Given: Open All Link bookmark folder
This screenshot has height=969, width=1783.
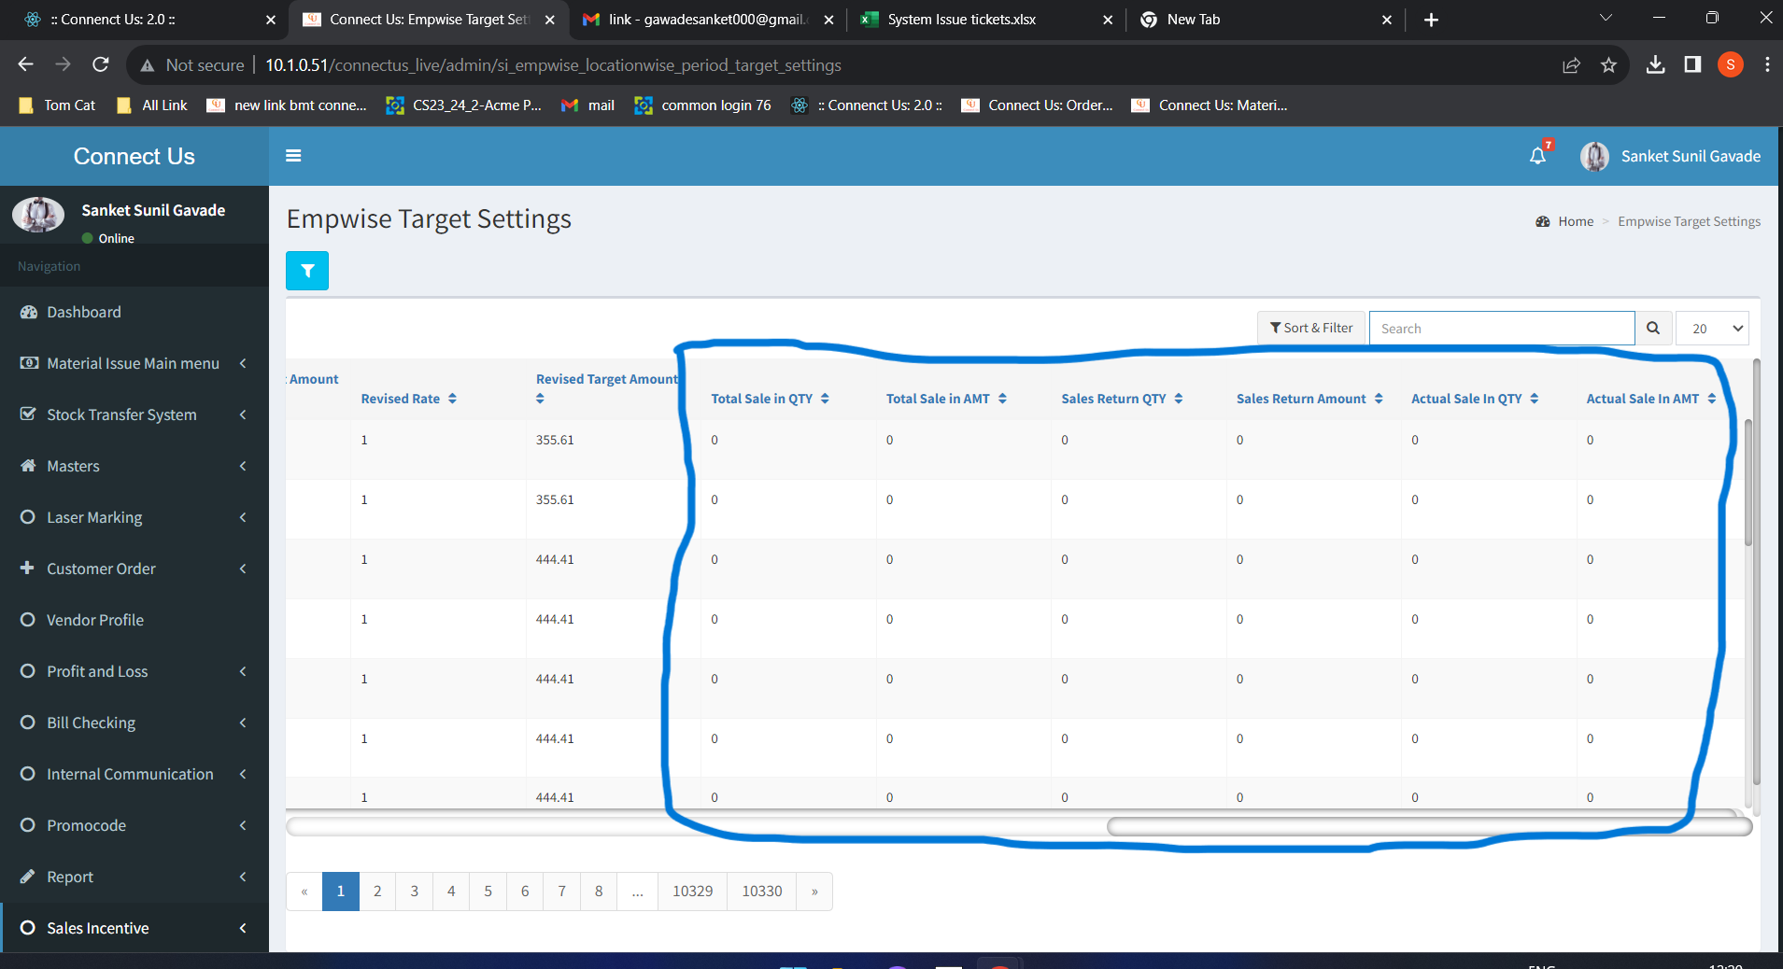Looking at the screenshot, I should click(153, 105).
